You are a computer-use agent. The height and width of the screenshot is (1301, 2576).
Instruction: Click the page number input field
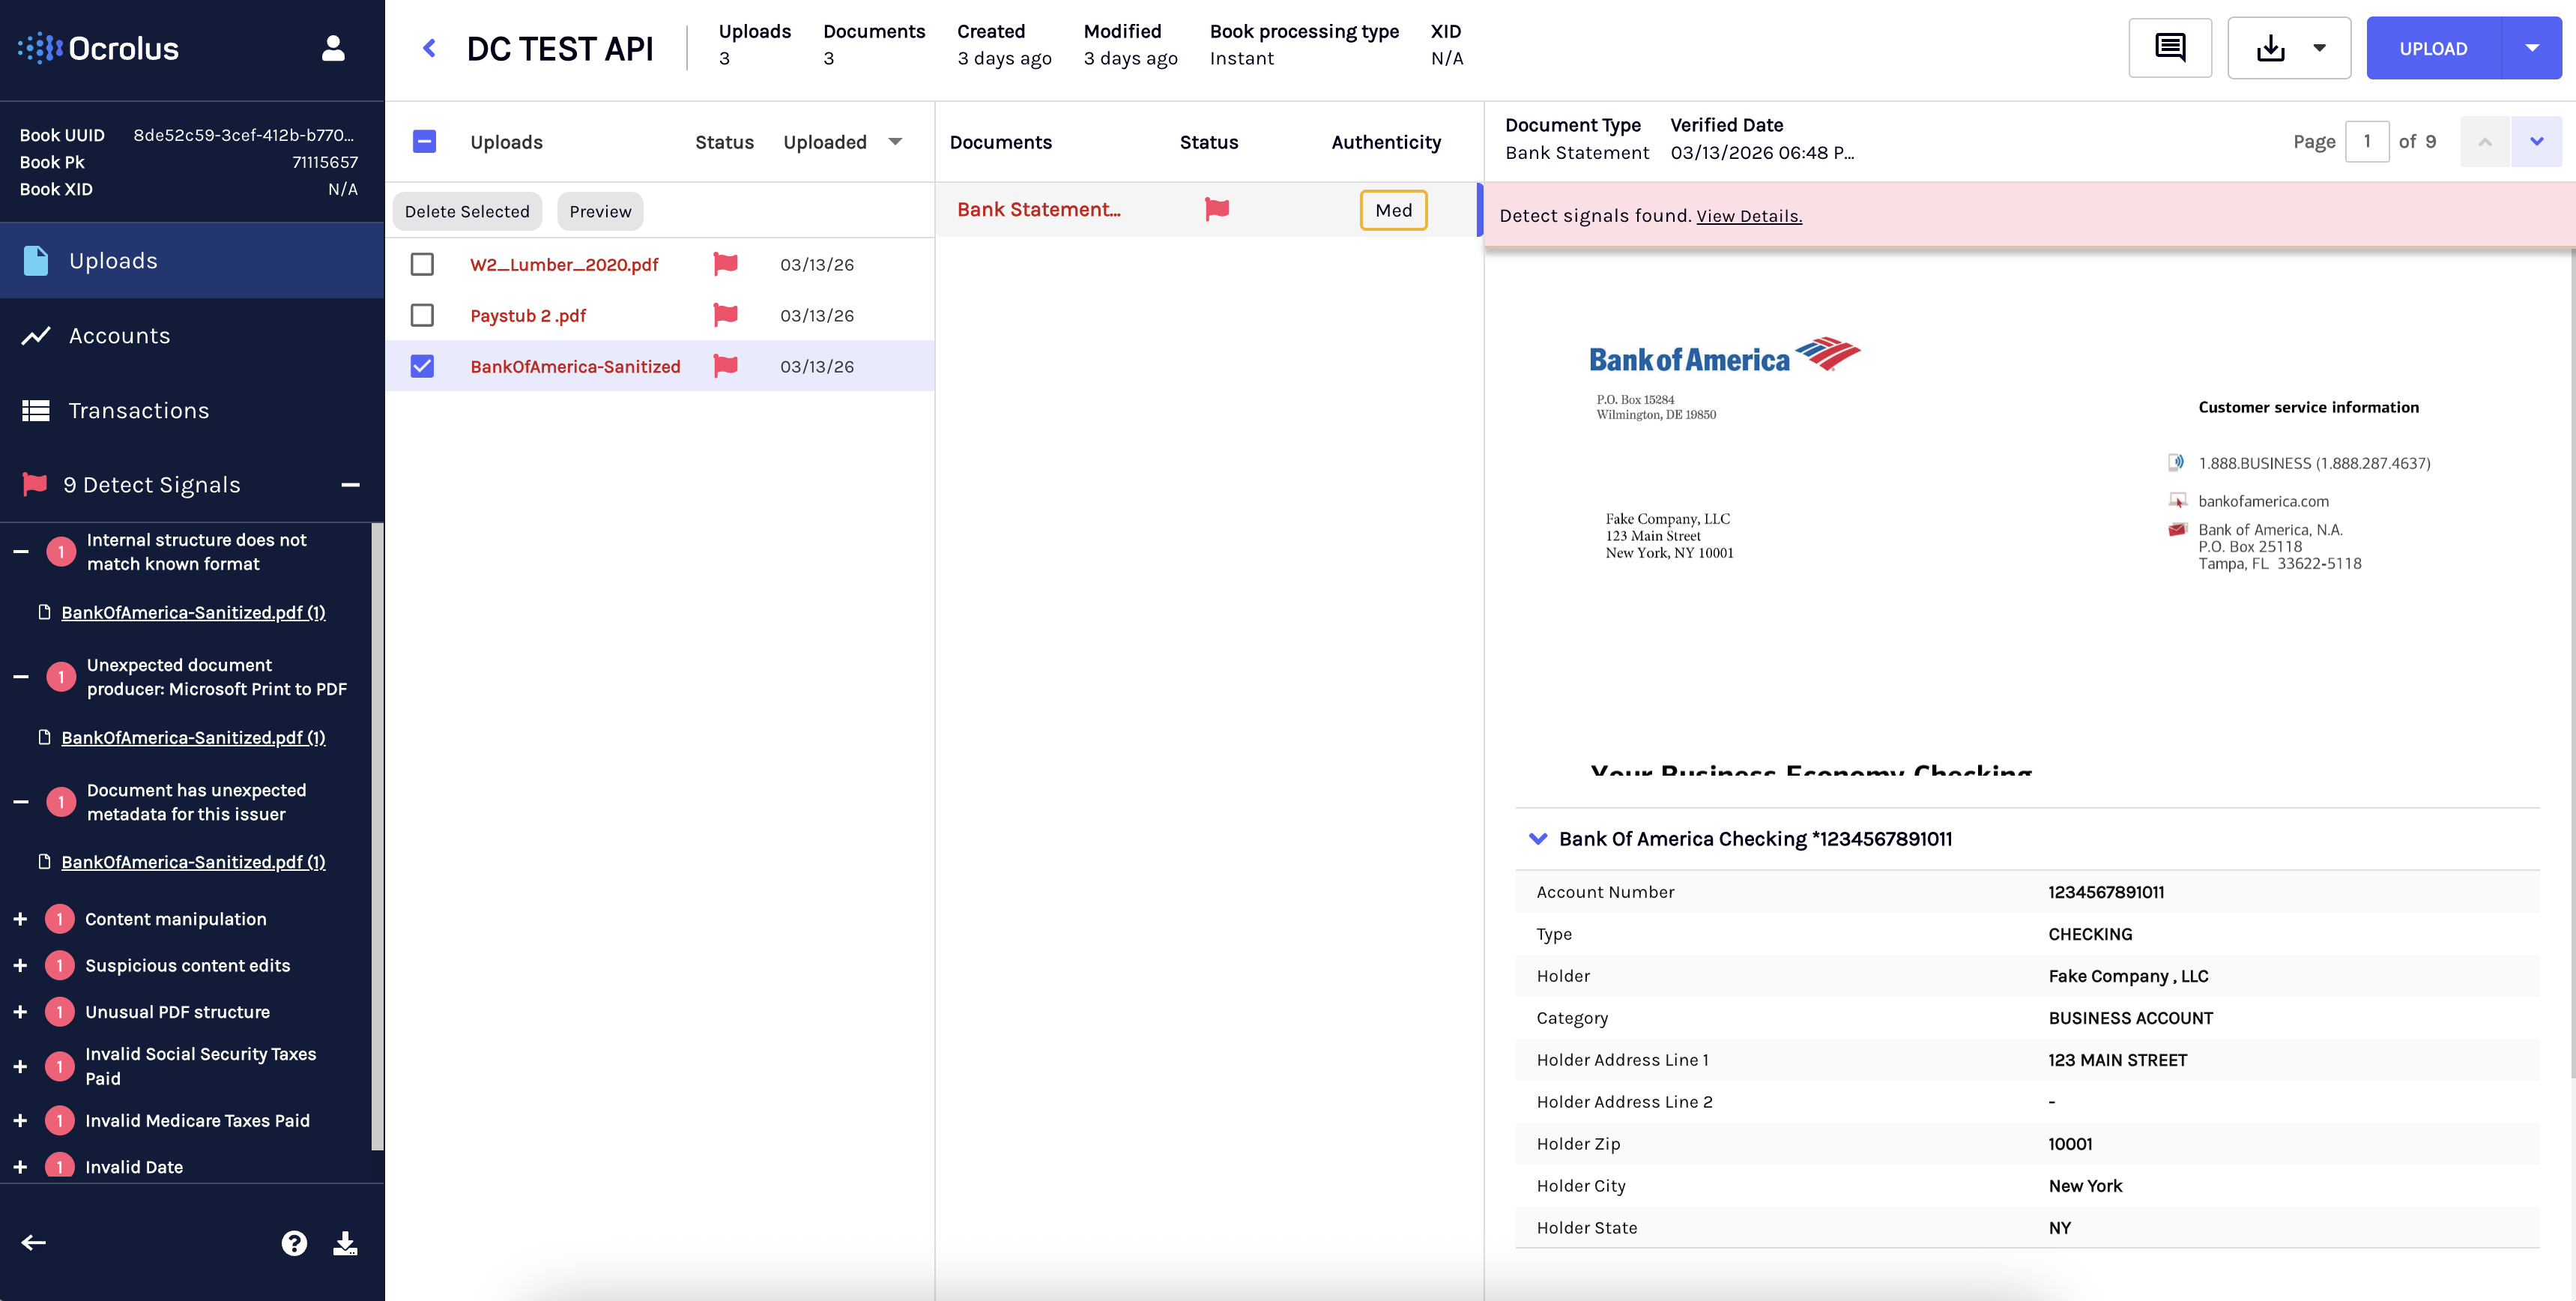coord(2366,142)
